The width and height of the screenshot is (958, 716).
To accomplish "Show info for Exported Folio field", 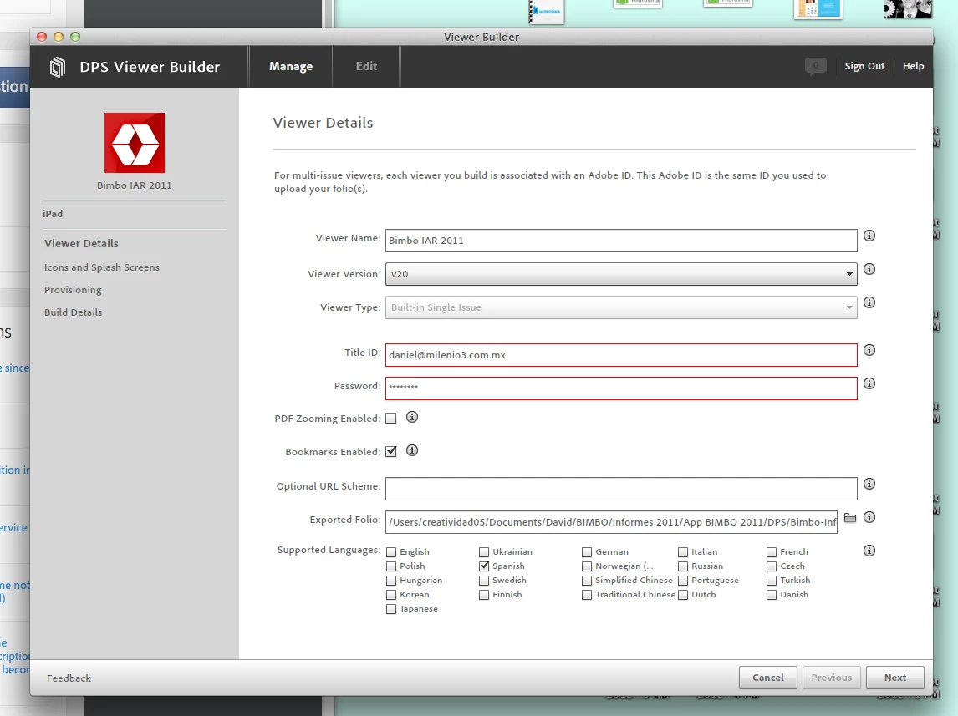I will click(x=869, y=518).
